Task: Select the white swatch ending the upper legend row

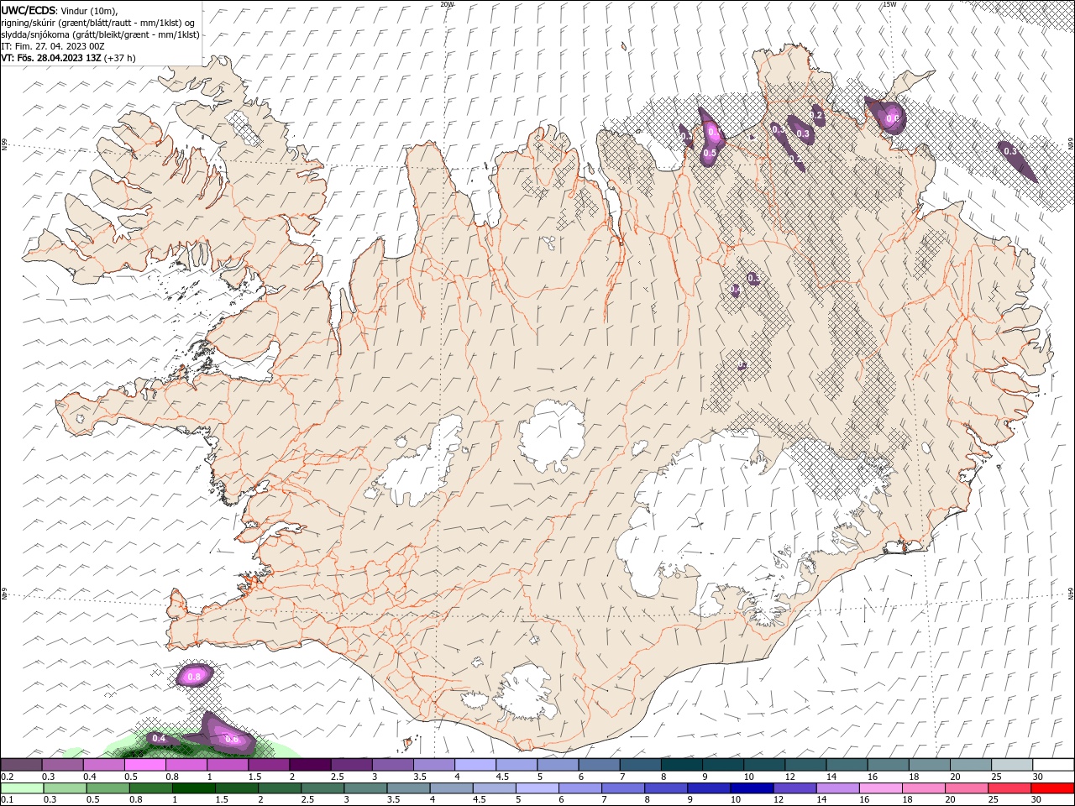Action: (1053, 765)
